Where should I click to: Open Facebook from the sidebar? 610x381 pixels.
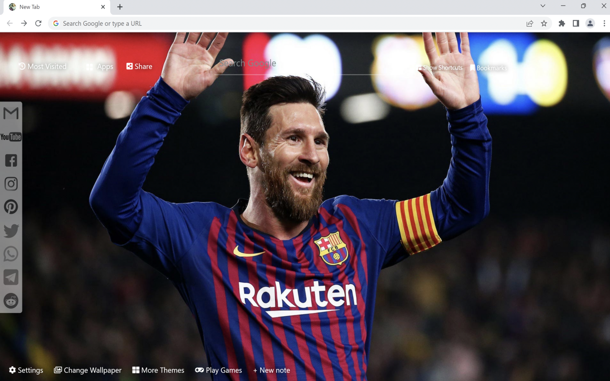coord(11,160)
